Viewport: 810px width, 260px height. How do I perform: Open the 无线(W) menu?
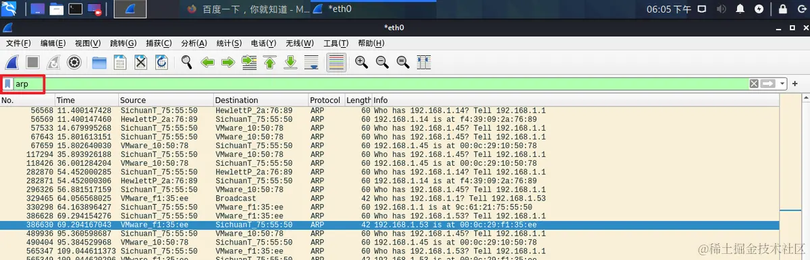[x=300, y=43]
